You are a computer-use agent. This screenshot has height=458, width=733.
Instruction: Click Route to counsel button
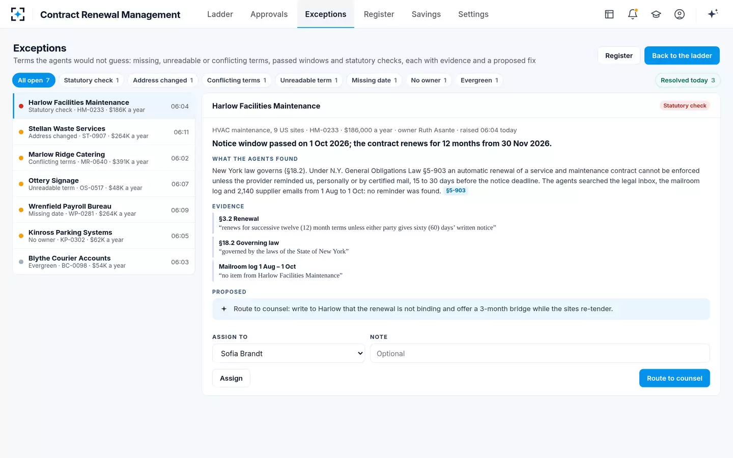(x=674, y=378)
